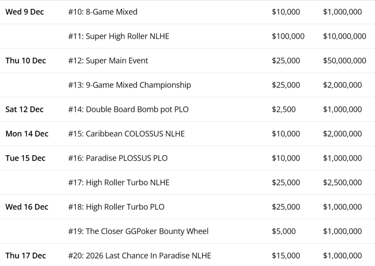Click #16: Paradise PLOSSUS PLO event
This screenshot has width=375, height=266.
118,158
